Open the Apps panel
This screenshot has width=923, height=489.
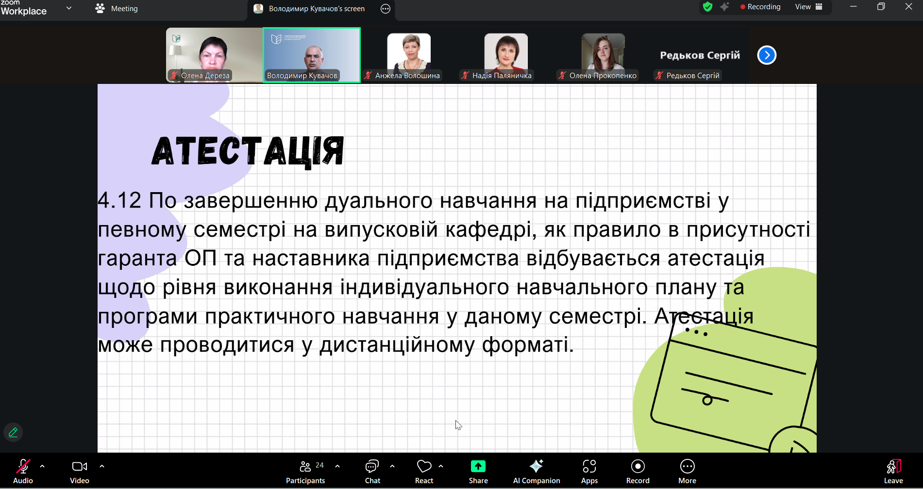[x=589, y=471]
